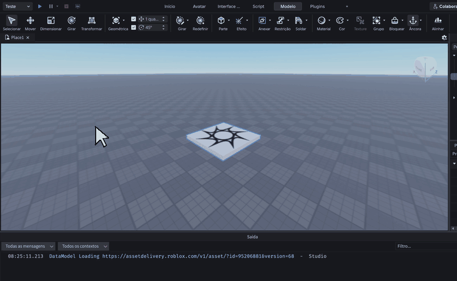Select the Modelo tab
Screen dimensions: 457x281
287,6
